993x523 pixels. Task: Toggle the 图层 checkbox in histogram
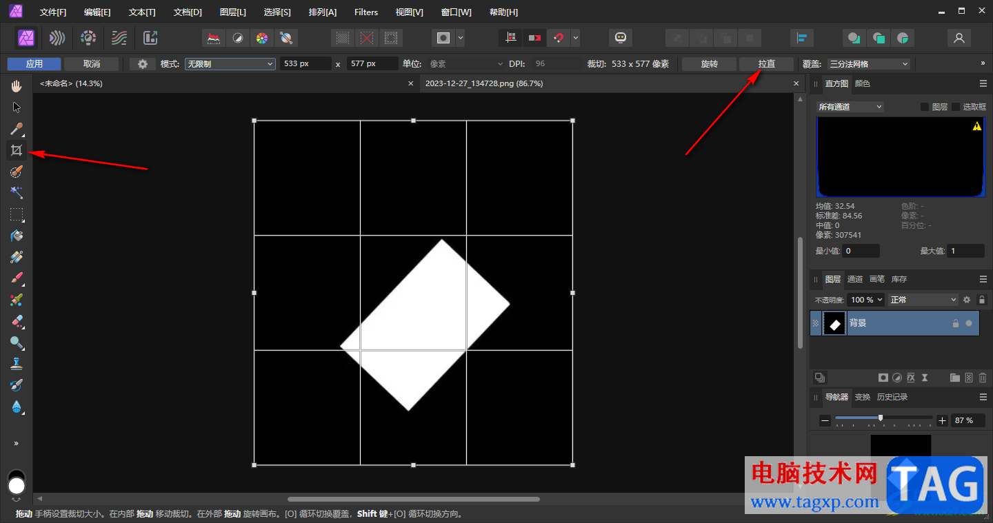coord(925,107)
